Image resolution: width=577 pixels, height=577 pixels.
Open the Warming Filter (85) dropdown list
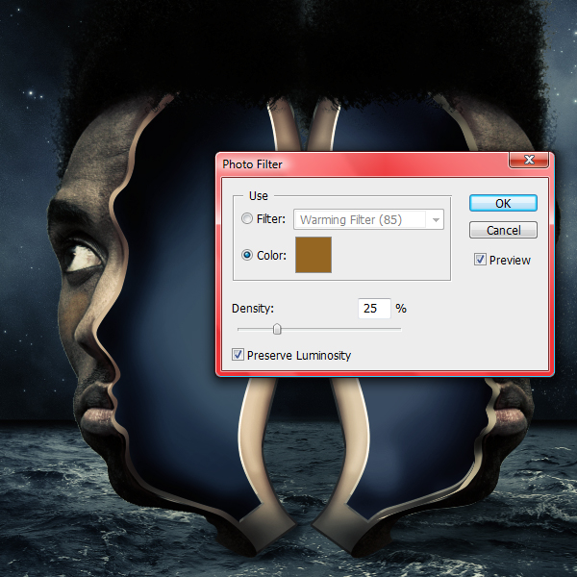(x=368, y=219)
